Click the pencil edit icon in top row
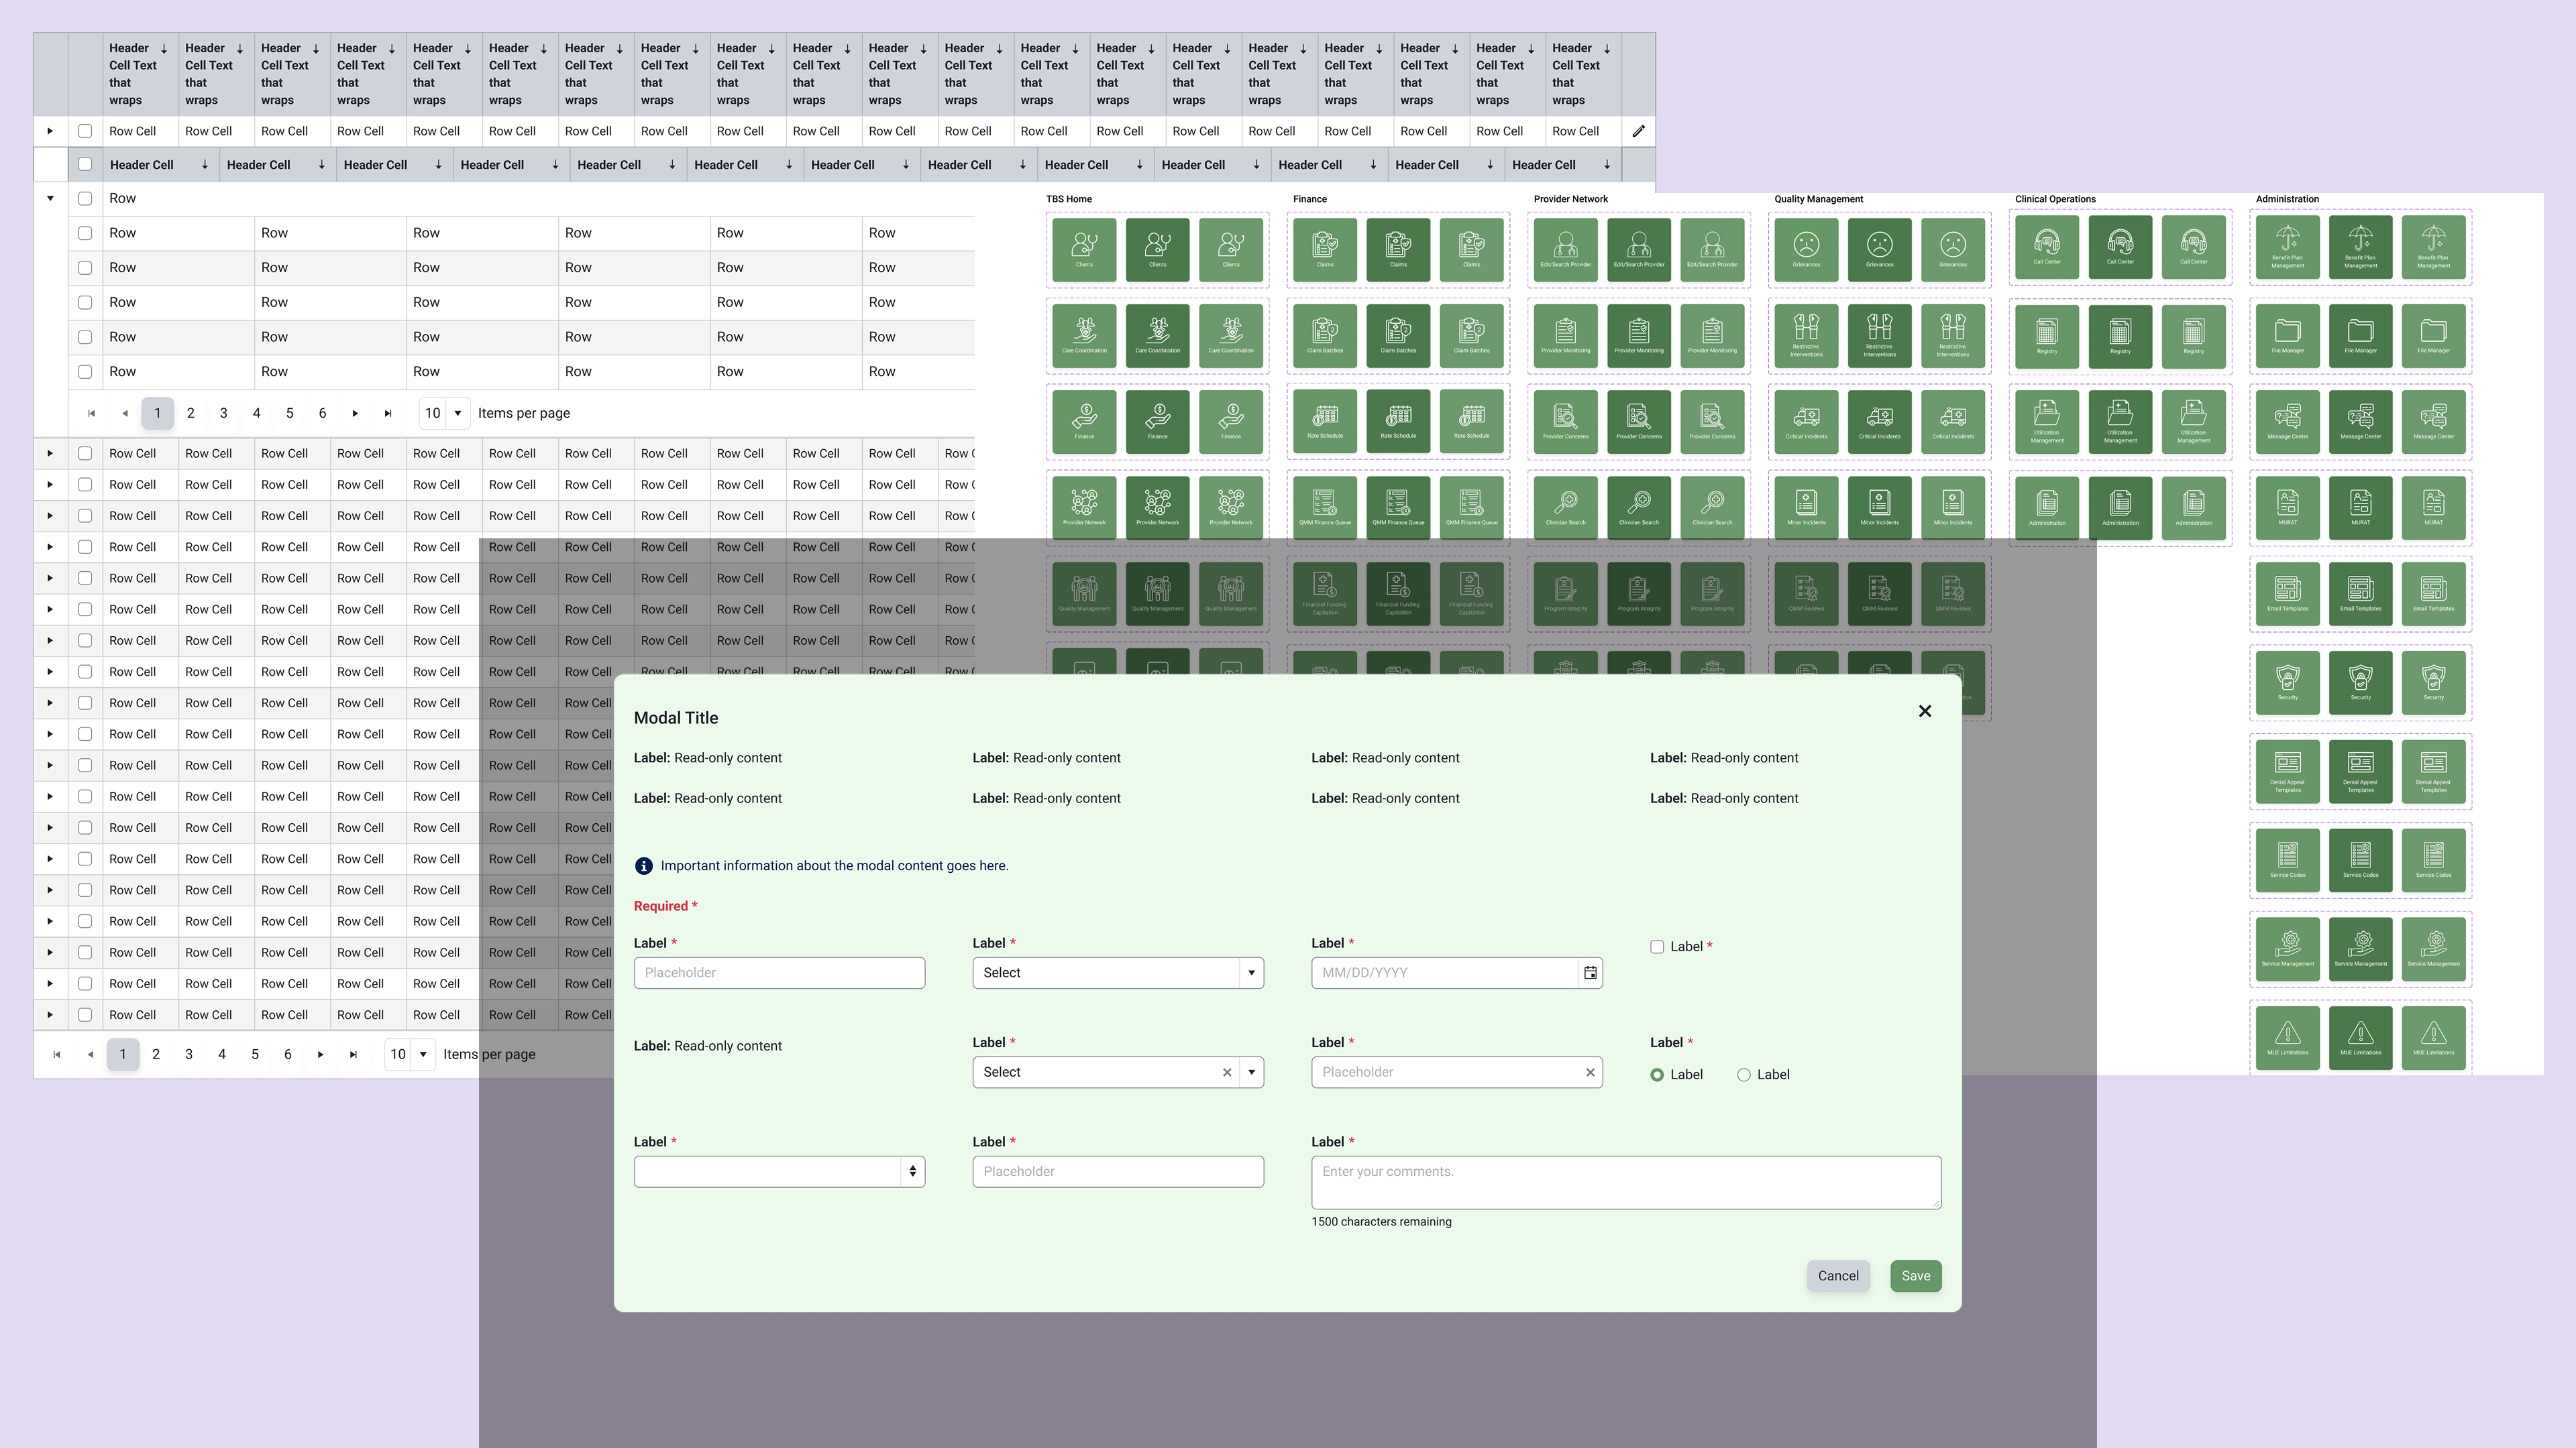2576x1448 pixels. point(1638,131)
